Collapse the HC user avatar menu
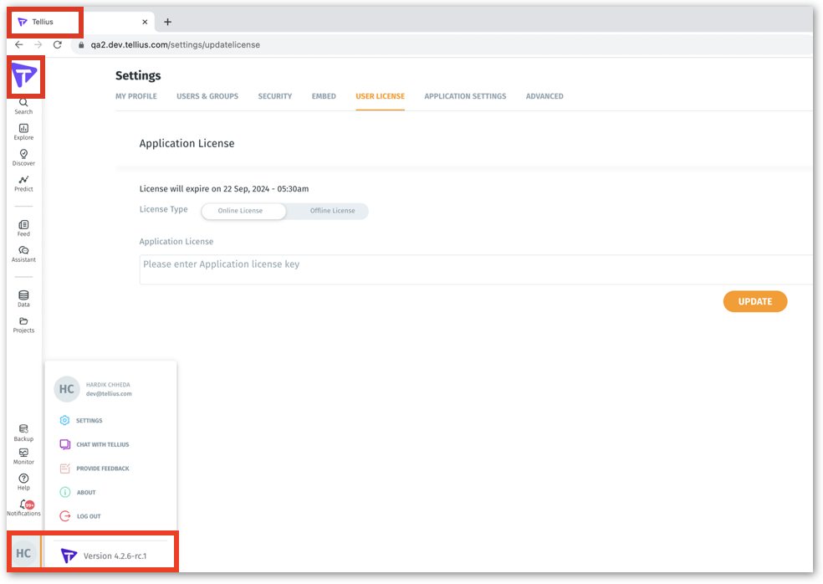This screenshot has width=823, height=584. pos(23,553)
